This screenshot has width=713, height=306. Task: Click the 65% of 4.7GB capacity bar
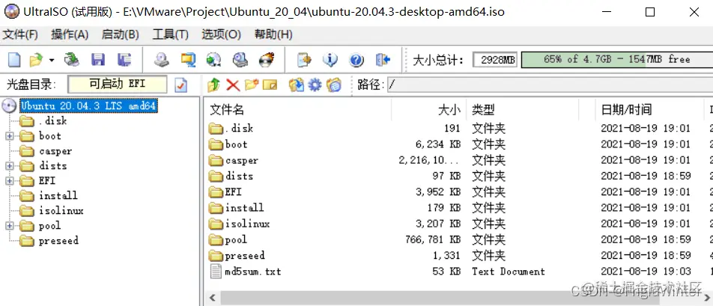(x=616, y=59)
